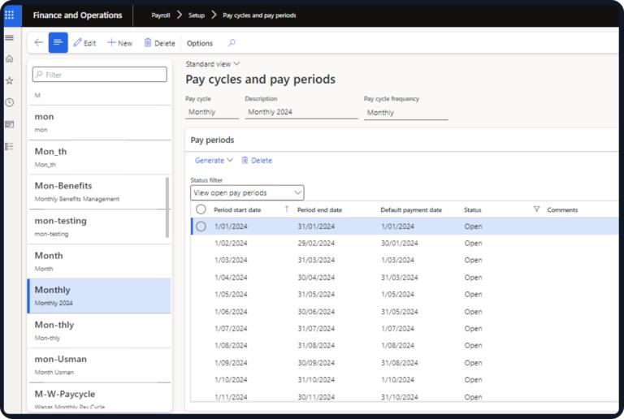Image resolution: width=624 pixels, height=419 pixels.
Task: Select the Mon-thly pay cycle
Action: coord(99,330)
